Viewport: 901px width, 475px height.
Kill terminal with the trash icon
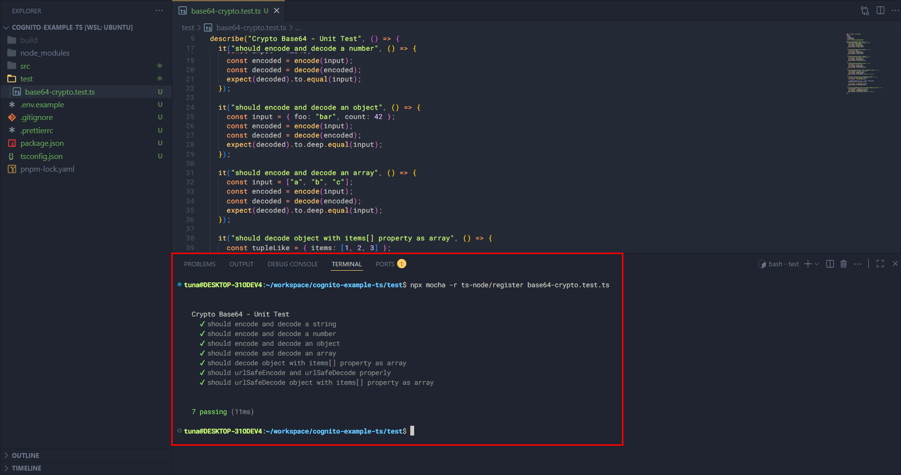[x=843, y=264]
